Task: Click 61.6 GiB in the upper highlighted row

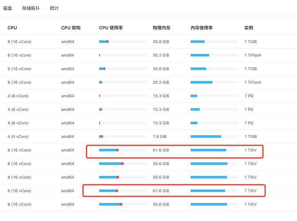Action: pyautogui.click(x=161, y=150)
